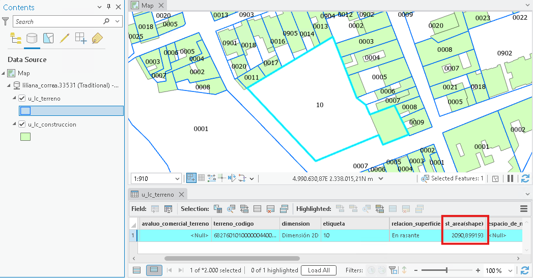Toggle show selected records view
The width and height of the screenshot is (533, 278).
pyautogui.click(x=154, y=270)
